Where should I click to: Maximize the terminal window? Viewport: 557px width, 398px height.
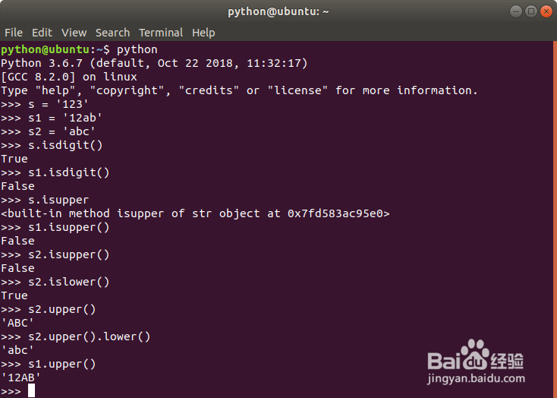[x=531, y=11]
